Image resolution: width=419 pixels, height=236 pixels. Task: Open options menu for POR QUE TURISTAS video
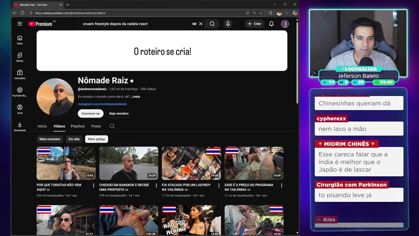tap(94, 186)
